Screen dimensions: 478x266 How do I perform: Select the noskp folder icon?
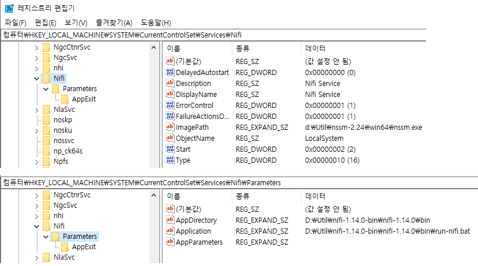pyautogui.click(x=46, y=120)
